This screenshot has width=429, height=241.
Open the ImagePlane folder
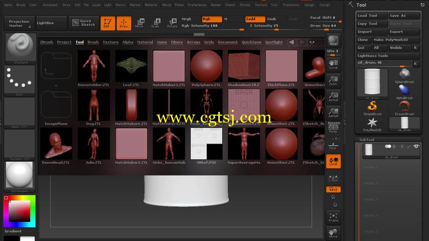click(56, 108)
